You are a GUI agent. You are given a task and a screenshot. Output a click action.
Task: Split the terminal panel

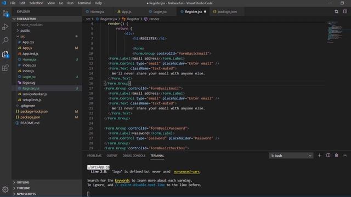pos(328,155)
